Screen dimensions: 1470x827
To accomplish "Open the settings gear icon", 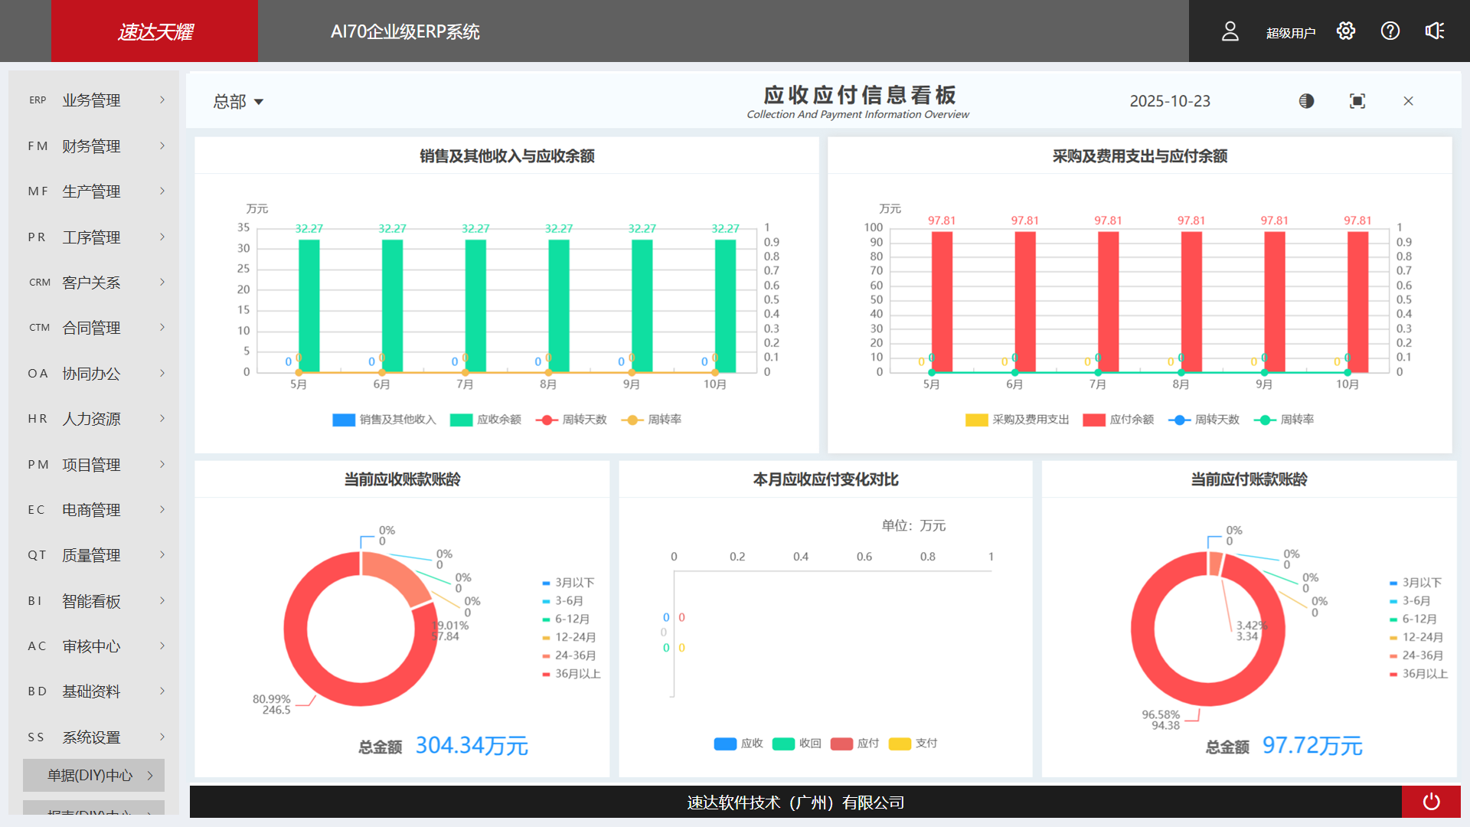I will click(x=1346, y=31).
